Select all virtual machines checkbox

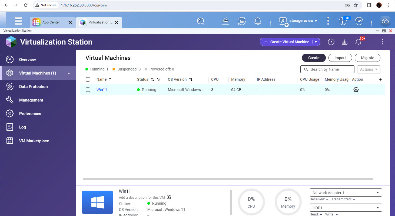[x=88, y=79]
